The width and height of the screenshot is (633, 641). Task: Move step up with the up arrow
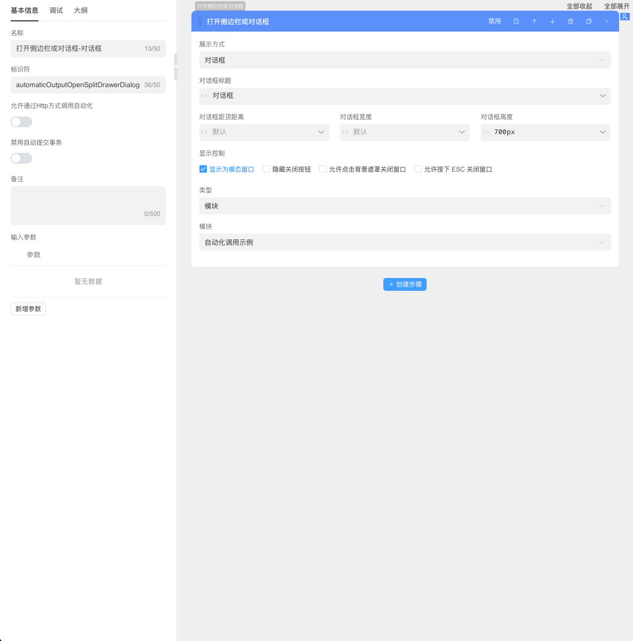pos(534,21)
